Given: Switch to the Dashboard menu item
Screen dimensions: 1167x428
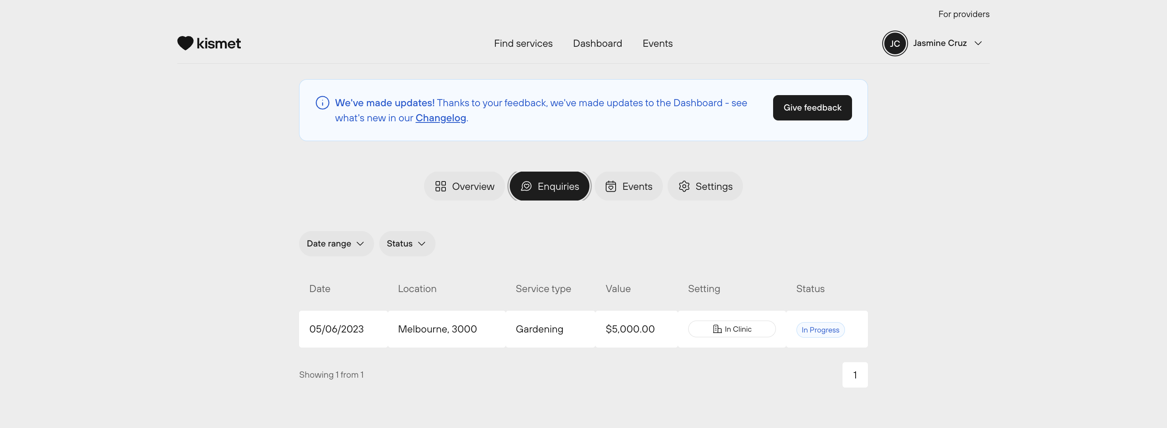Looking at the screenshot, I should pos(597,44).
